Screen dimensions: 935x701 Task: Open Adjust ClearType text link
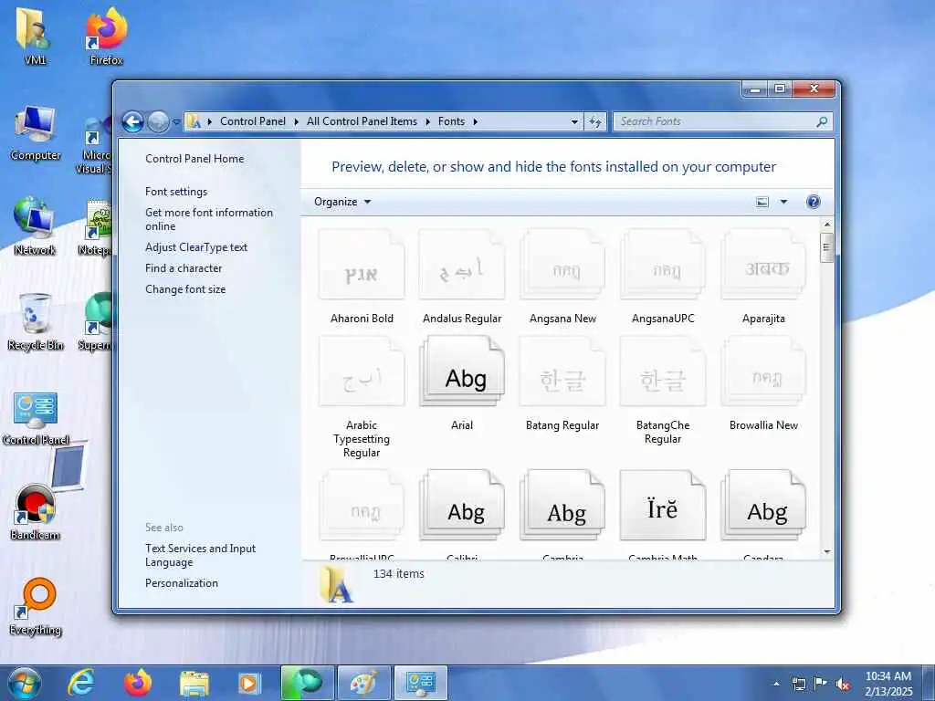point(196,247)
